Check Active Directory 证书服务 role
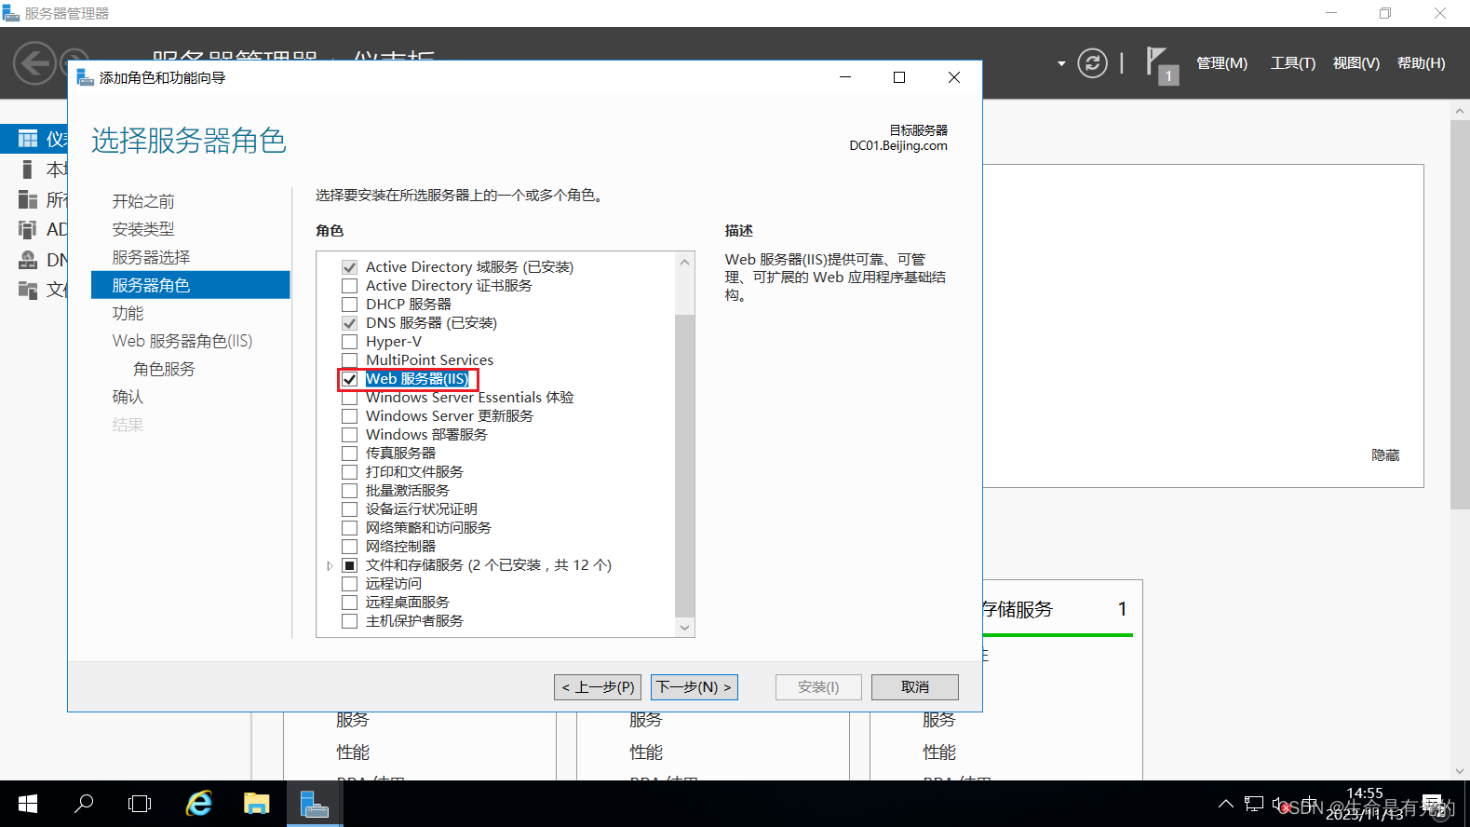Image resolution: width=1470 pixels, height=827 pixels. click(x=350, y=286)
